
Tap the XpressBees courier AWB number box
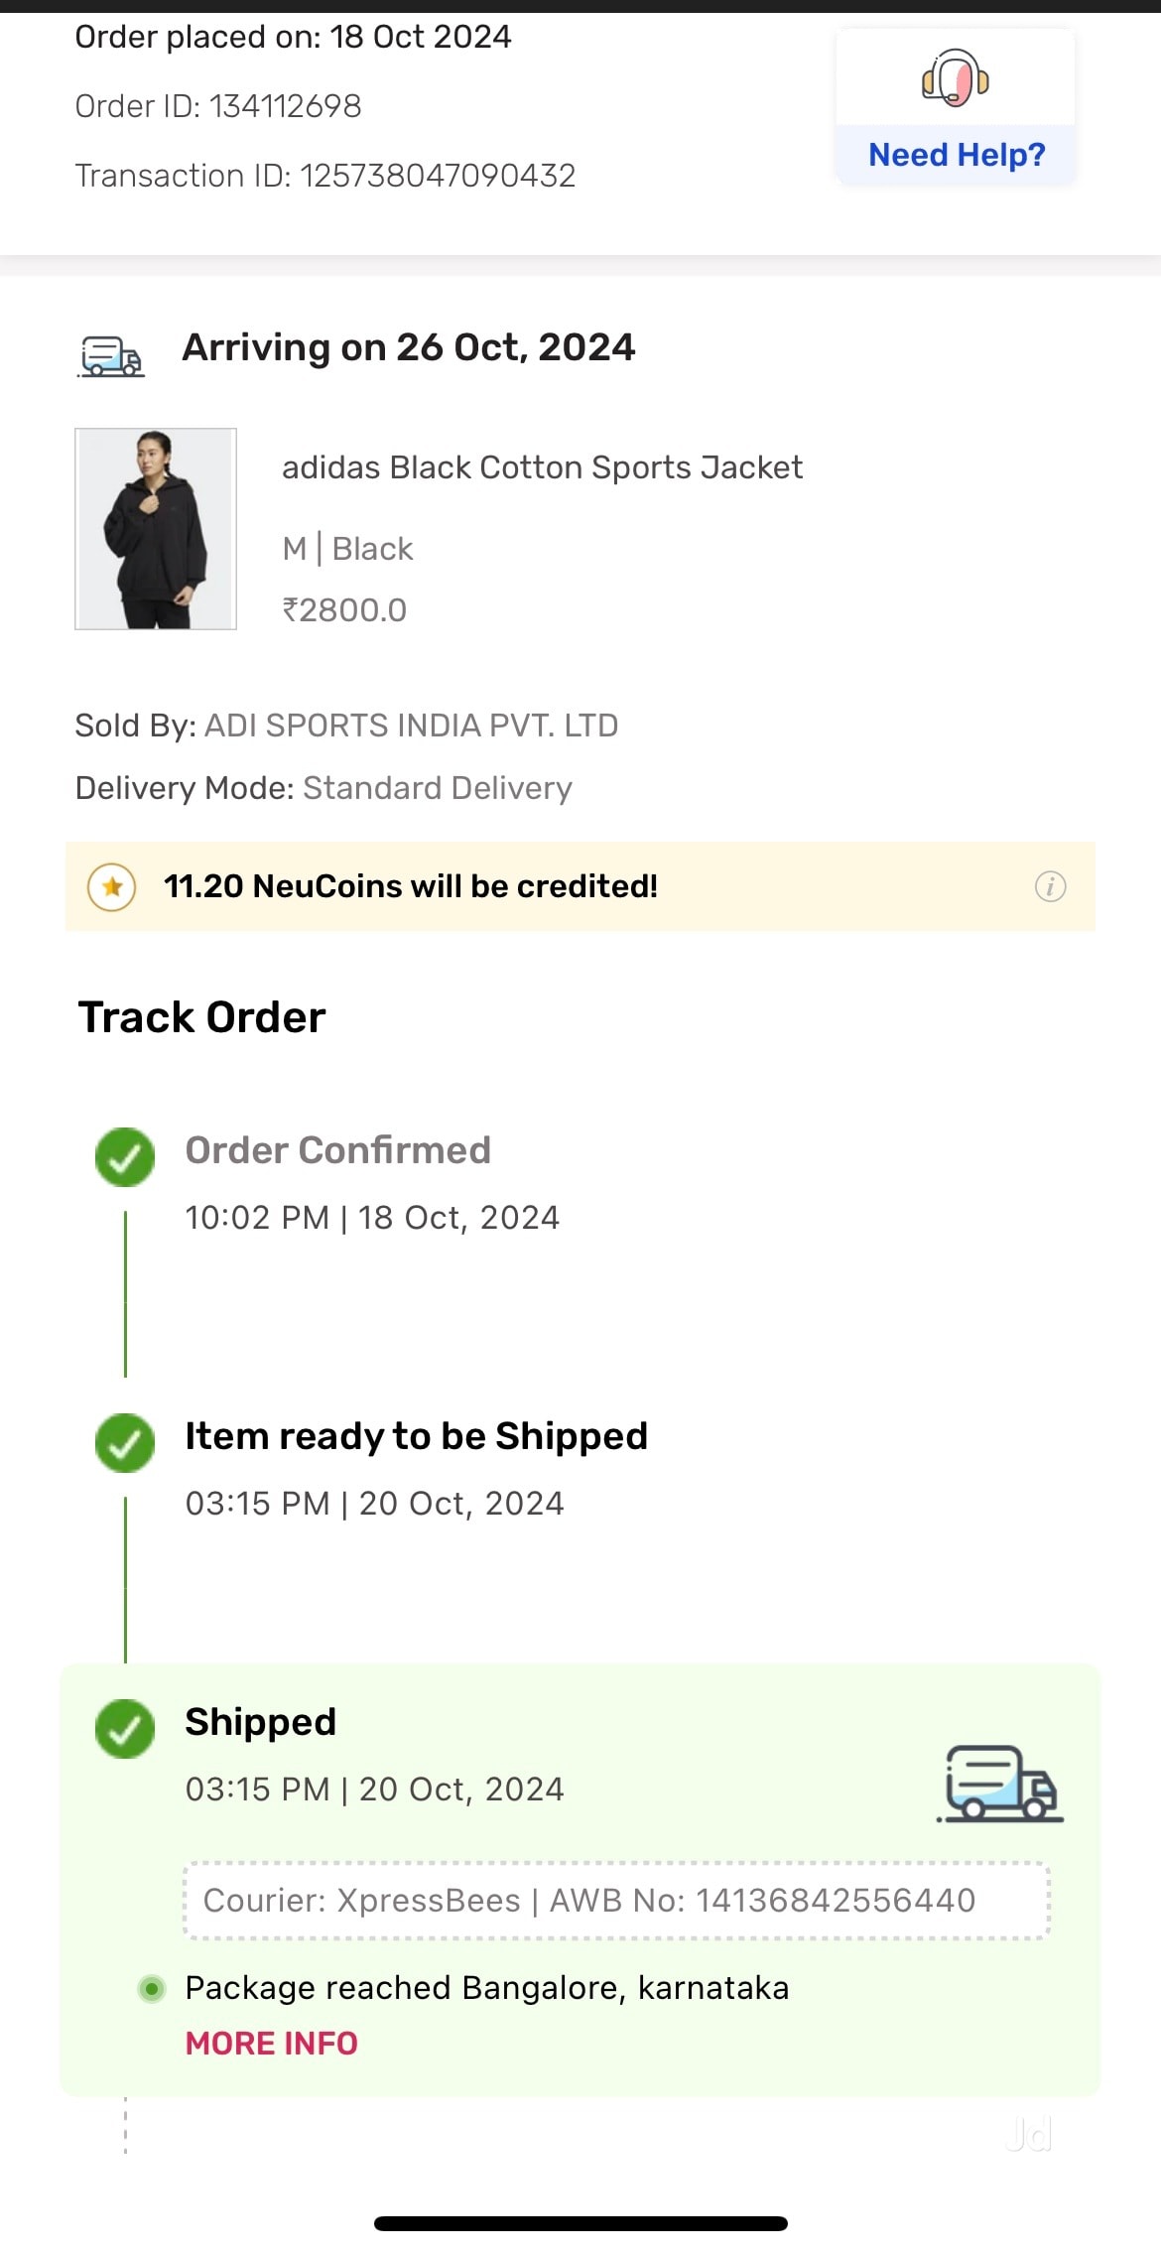(616, 1901)
